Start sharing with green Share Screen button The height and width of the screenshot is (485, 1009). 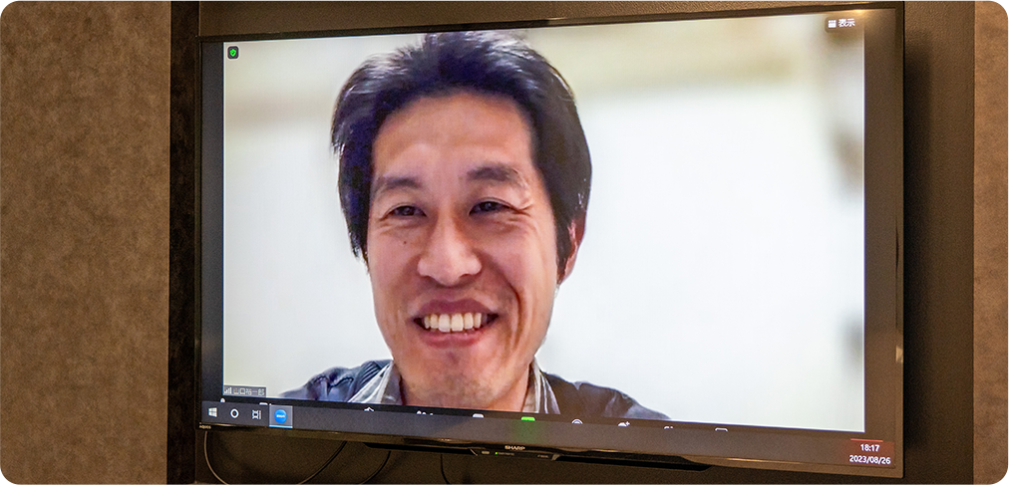[527, 418]
